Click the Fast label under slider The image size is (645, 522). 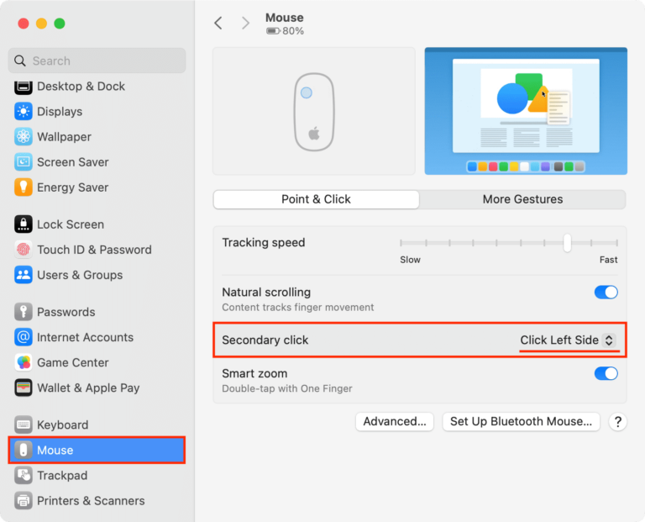tap(608, 260)
